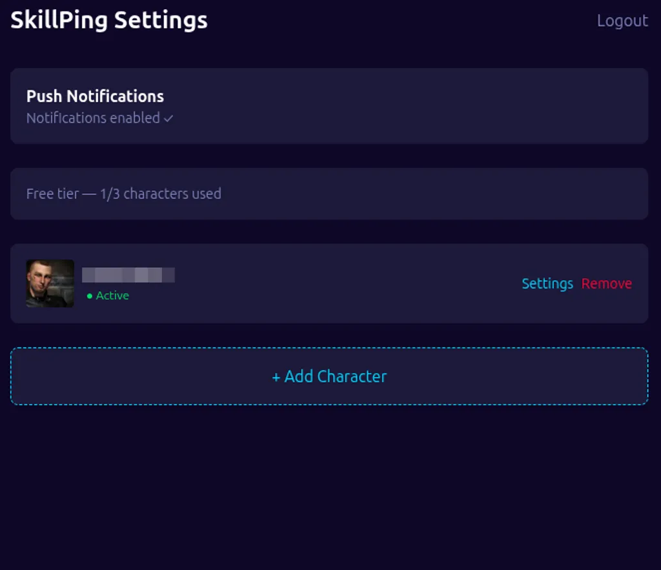Remove the active character
The height and width of the screenshot is (570, 661).
pyautogui.click(x=606, y=283)
